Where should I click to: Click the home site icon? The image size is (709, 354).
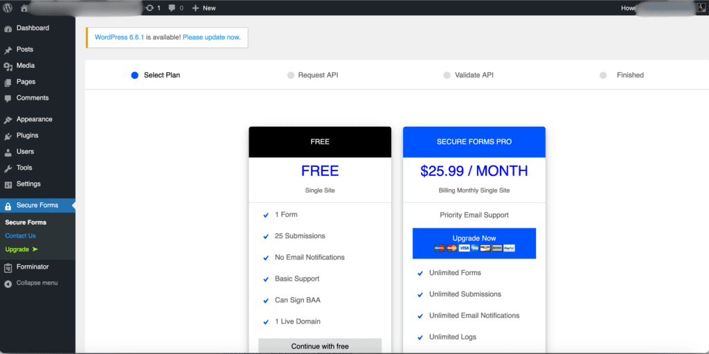click(24, 8)
